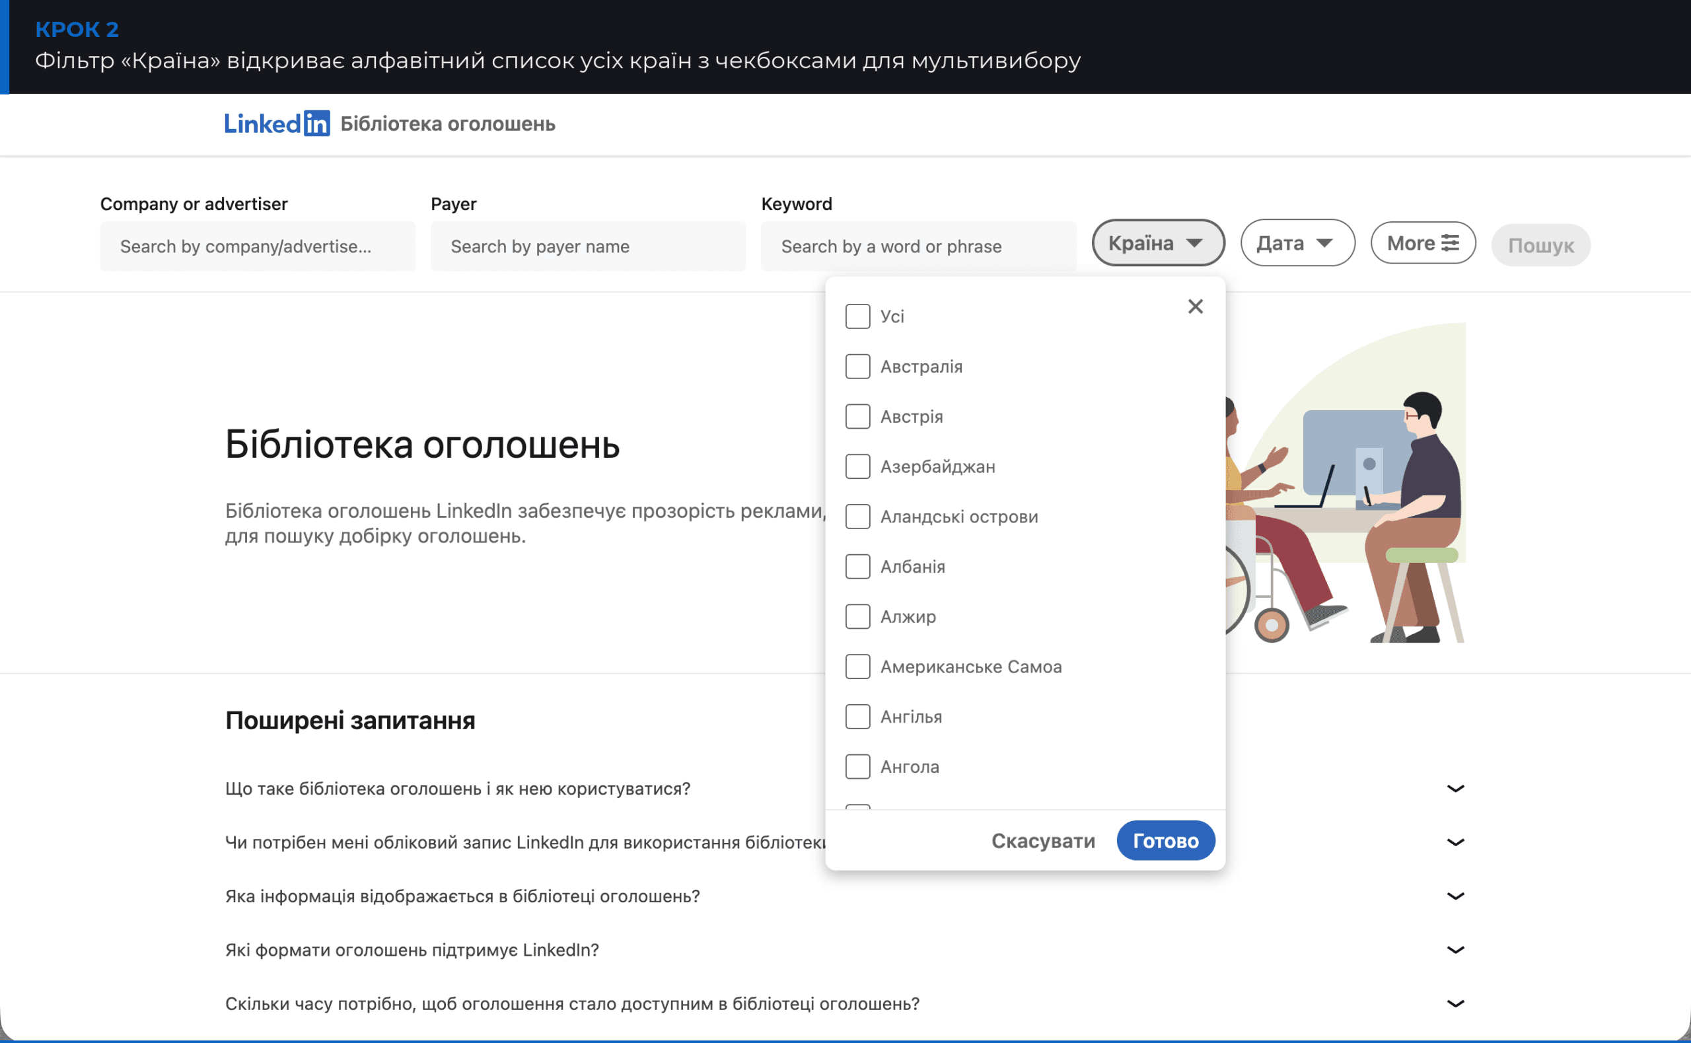Click the "Готово" button
This screenshot has width=1691, height=1043.
[x=1165, y=841]
